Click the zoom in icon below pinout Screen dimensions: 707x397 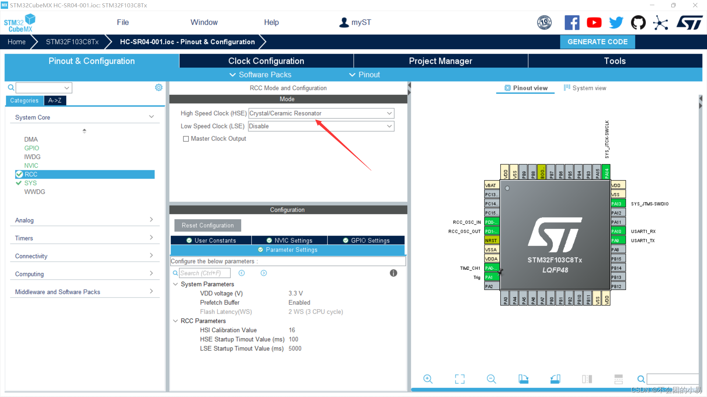(x=428, y=379)
